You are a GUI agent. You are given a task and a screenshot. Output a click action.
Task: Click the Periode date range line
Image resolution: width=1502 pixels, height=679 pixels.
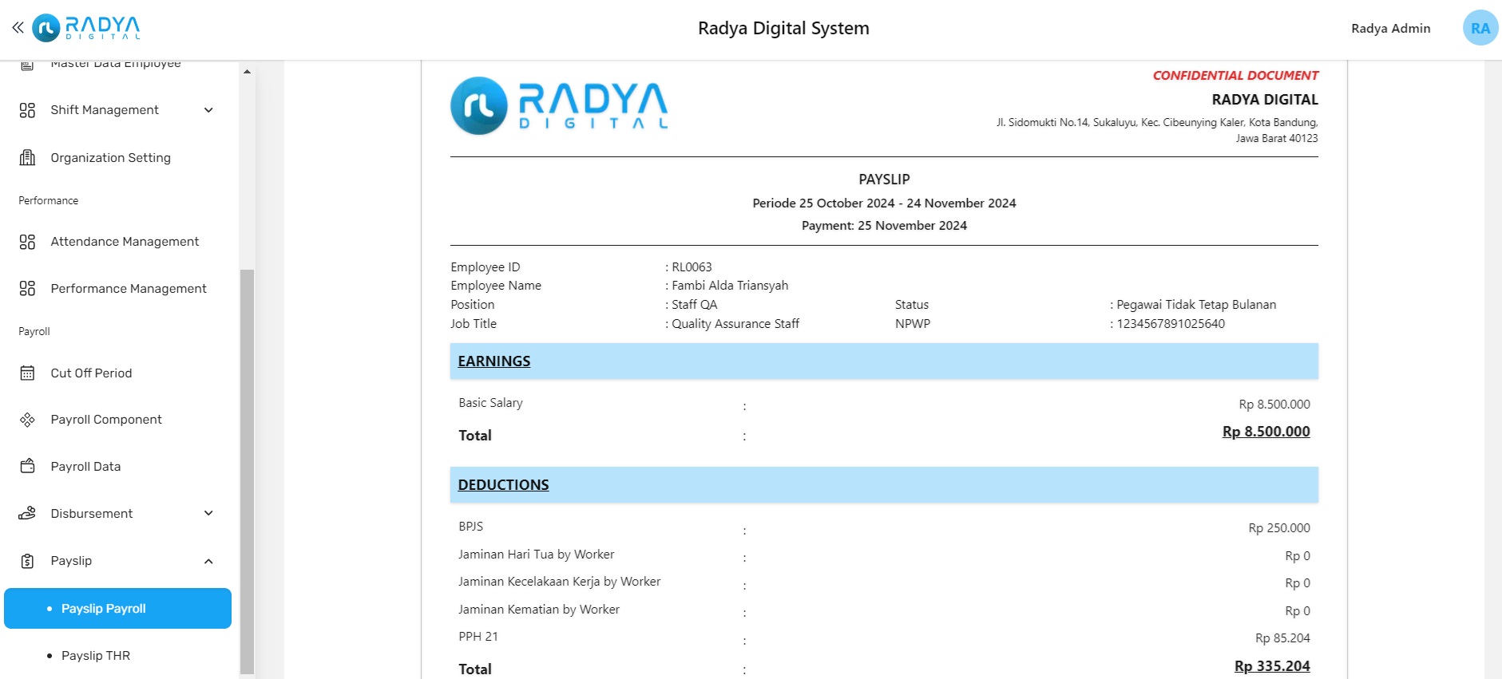tap(884, 203)
